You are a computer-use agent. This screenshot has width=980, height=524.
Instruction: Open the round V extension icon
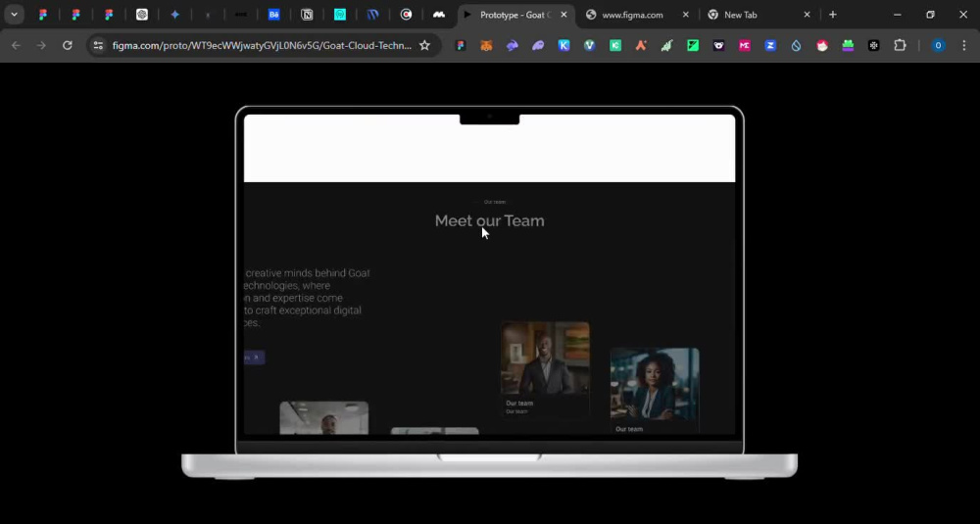pos(589,45)
